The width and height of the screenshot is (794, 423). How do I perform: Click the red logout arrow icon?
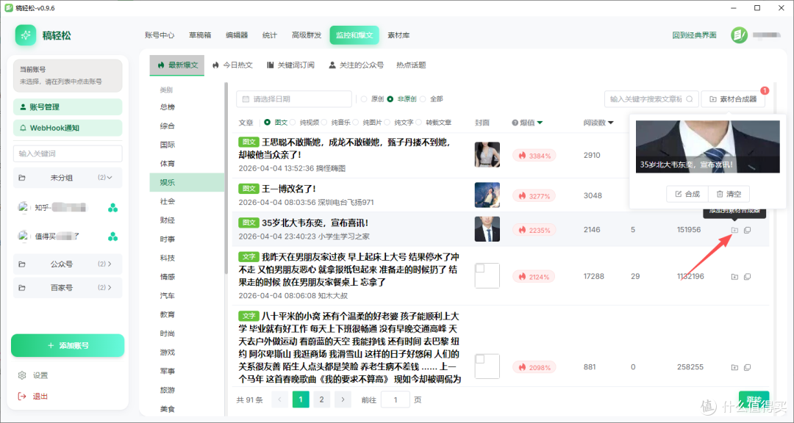pyautogui.click(x=22, y=396)
